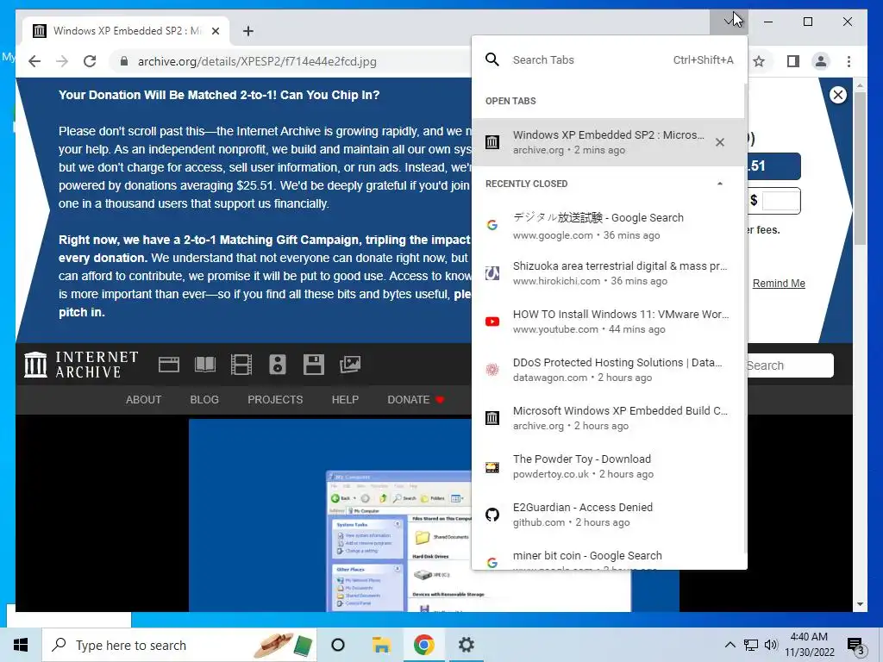Open the notification center icon
Image resolution: width=883 pixels, height=662 pixels.
(x=856, y=646)
